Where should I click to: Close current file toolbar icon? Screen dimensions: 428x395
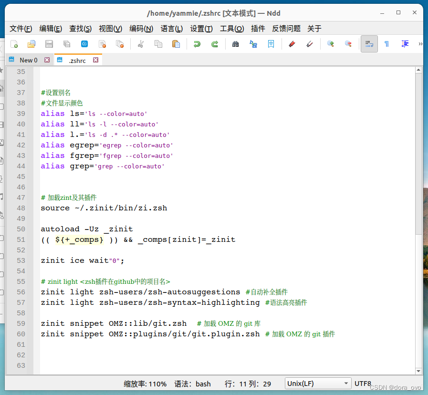coord(102,44)
